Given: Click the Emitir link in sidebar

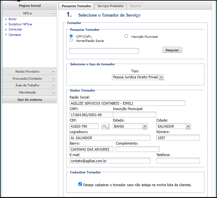Looking at the screenshot, I should 13,19.
